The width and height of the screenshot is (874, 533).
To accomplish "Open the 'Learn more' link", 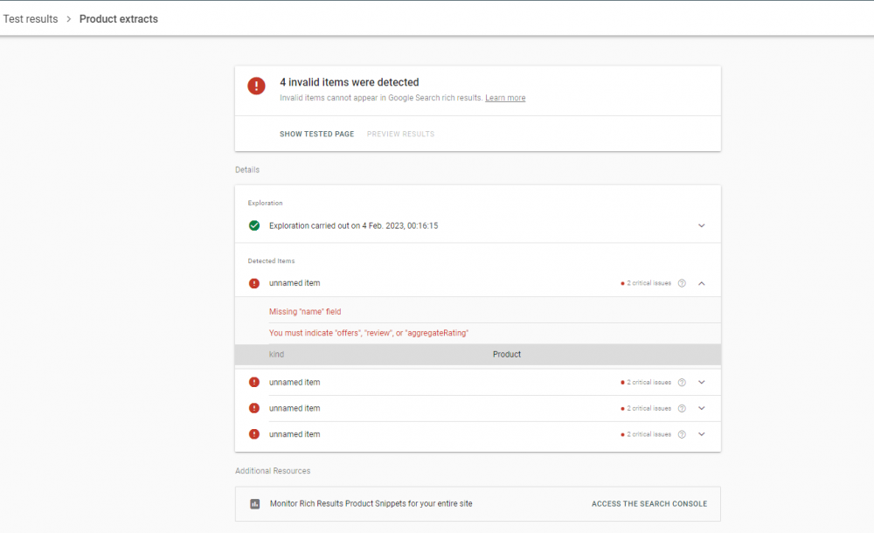I will (505, 98).
